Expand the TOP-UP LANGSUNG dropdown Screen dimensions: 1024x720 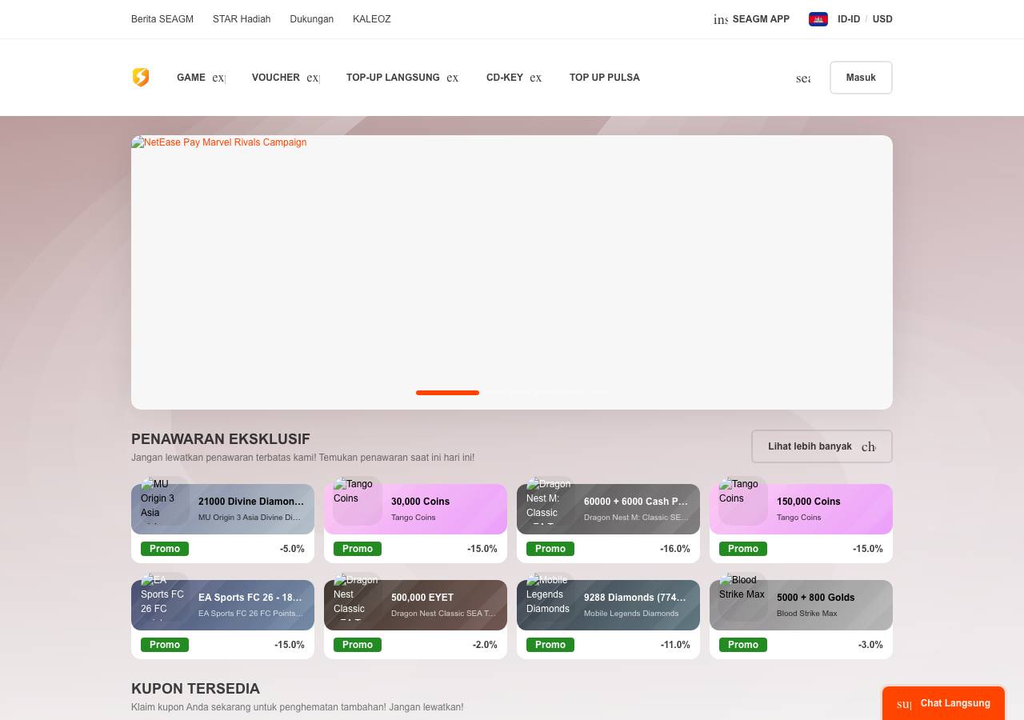coord(453,78)
